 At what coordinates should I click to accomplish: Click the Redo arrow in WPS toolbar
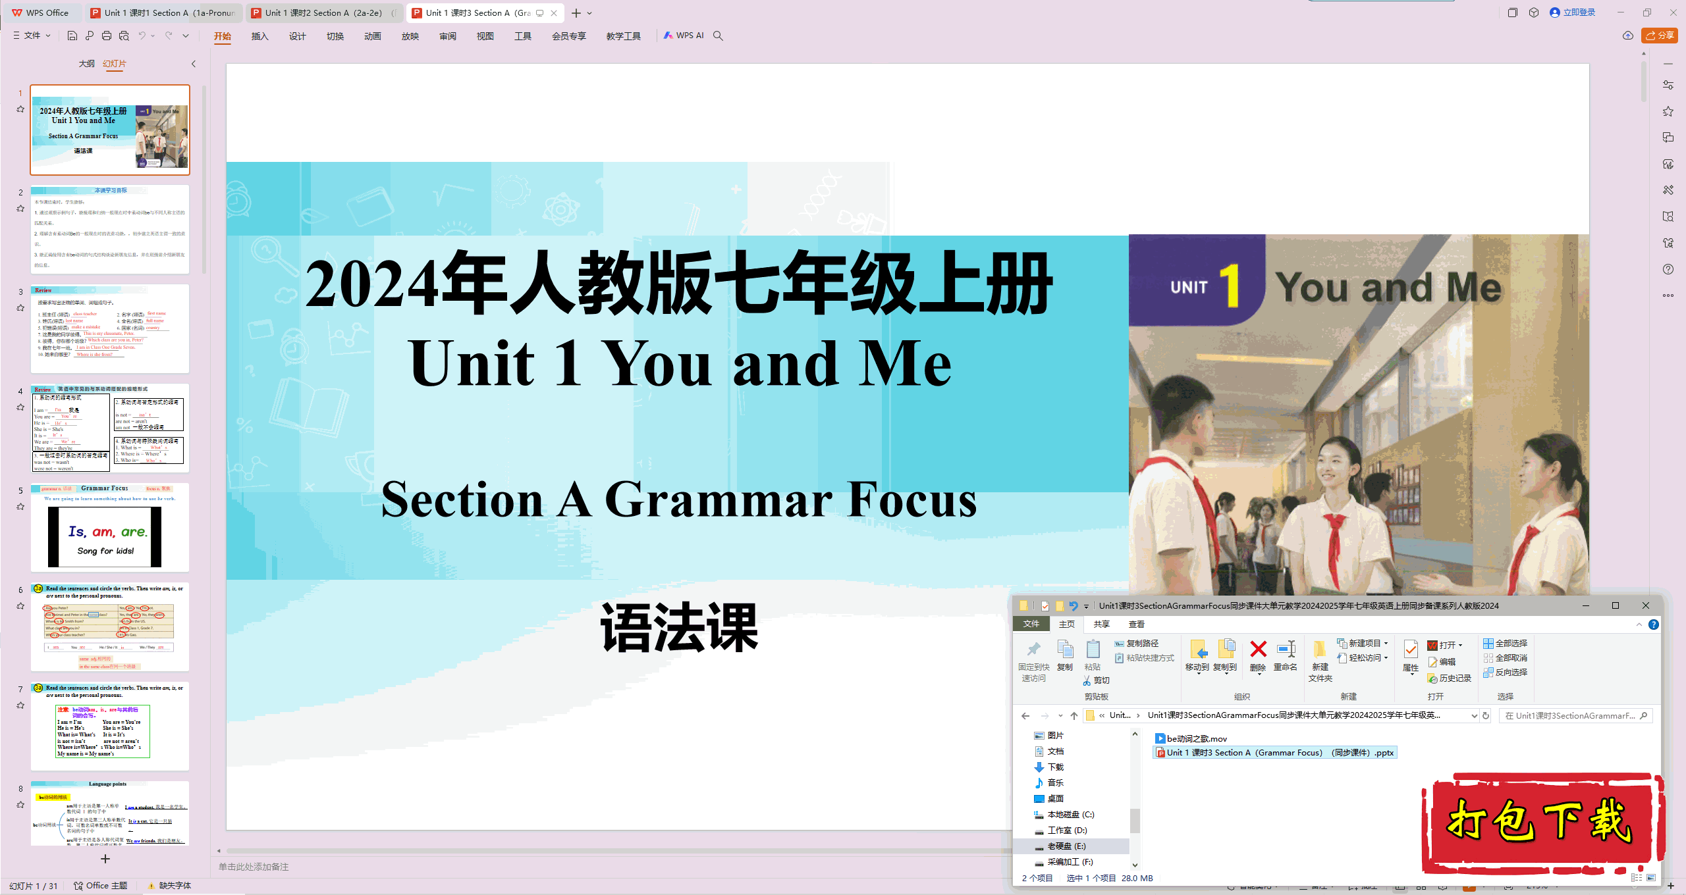coord(169,36)
